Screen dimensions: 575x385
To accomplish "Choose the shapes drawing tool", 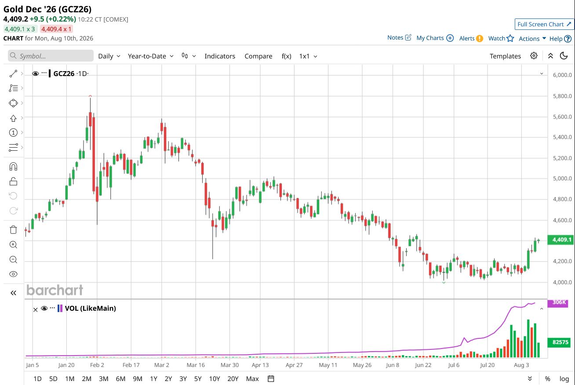I will point(13,103).
